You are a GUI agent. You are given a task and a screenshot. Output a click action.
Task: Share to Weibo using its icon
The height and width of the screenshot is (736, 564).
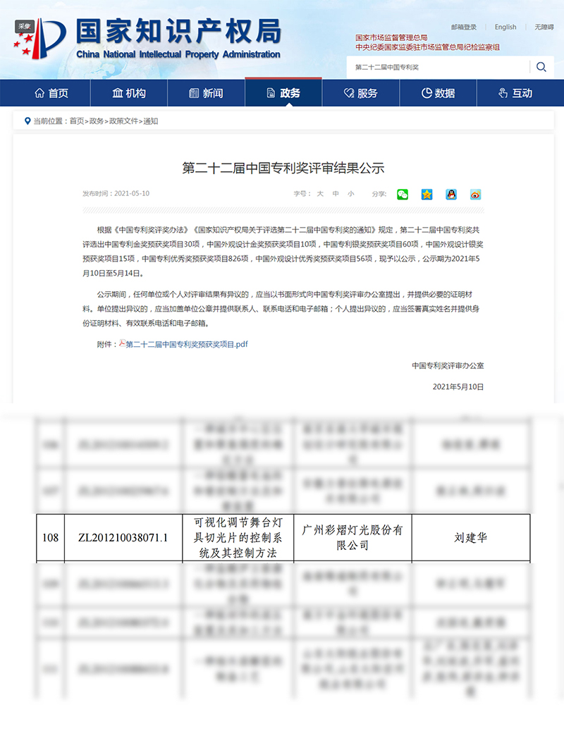(x=475, y=195)
